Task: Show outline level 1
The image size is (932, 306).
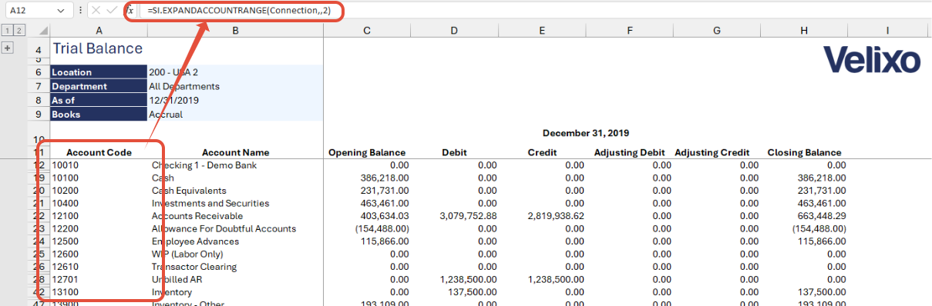Action: coord(7,30)
